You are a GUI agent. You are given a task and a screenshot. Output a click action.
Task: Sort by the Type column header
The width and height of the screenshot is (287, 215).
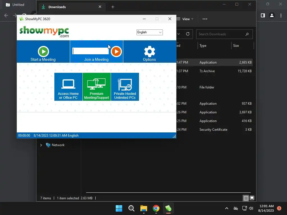pos(203,46)
